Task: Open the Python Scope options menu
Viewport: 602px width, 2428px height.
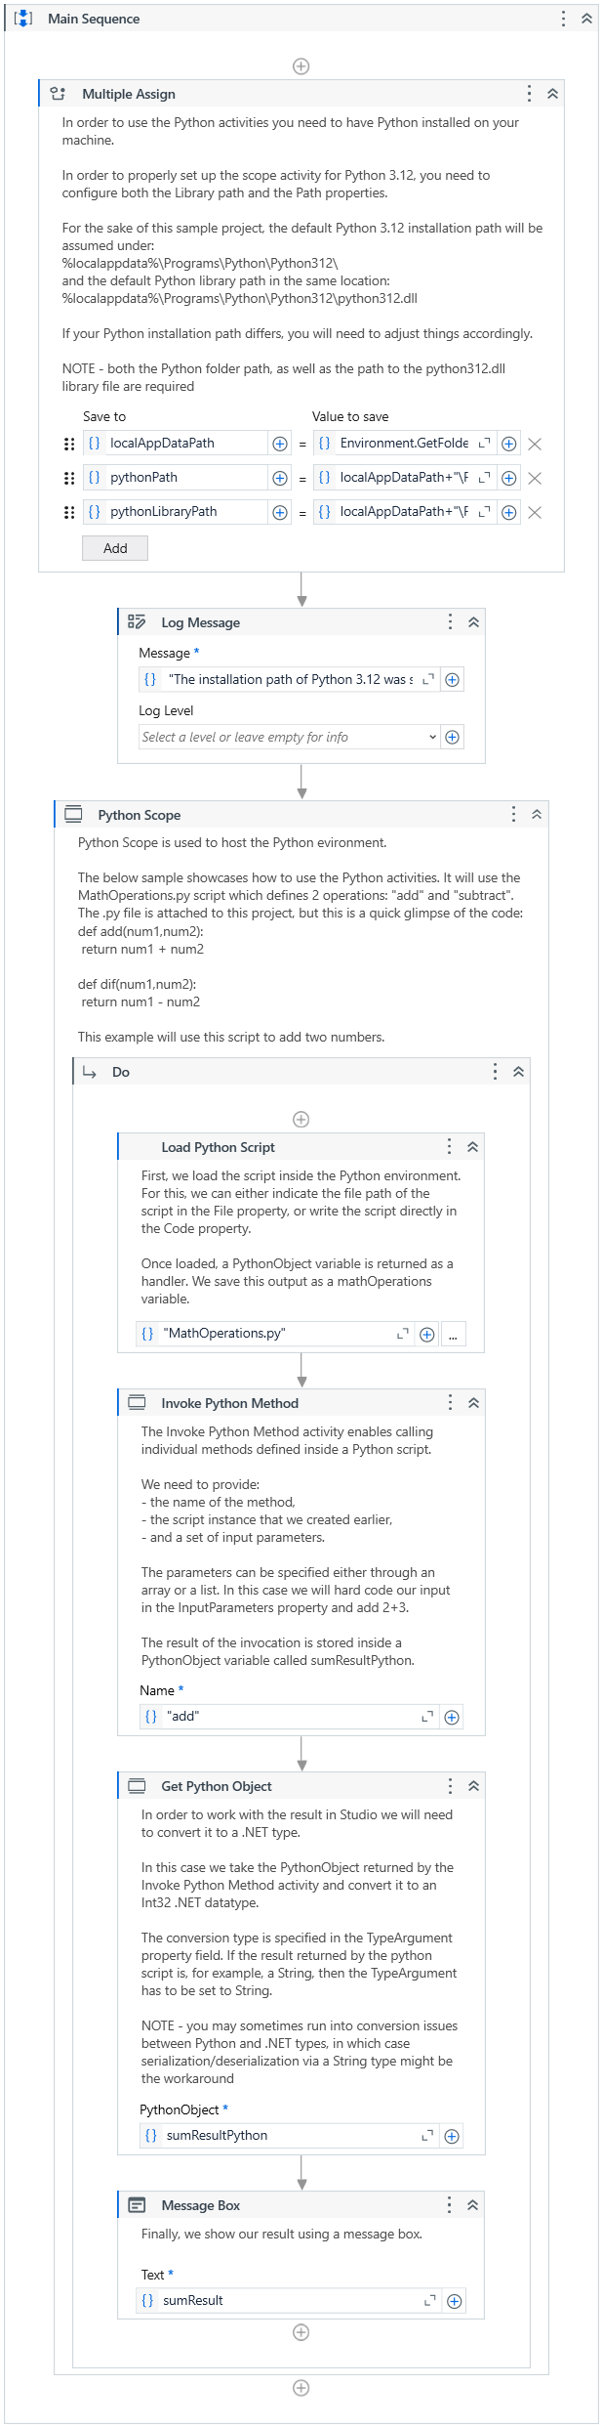Action: [513, 815]
